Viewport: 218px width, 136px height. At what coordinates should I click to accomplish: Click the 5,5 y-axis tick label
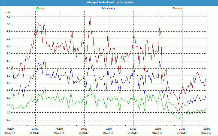pos(8,46)
